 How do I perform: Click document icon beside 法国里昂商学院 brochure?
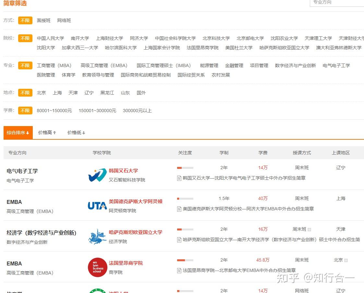coord(179,271)
